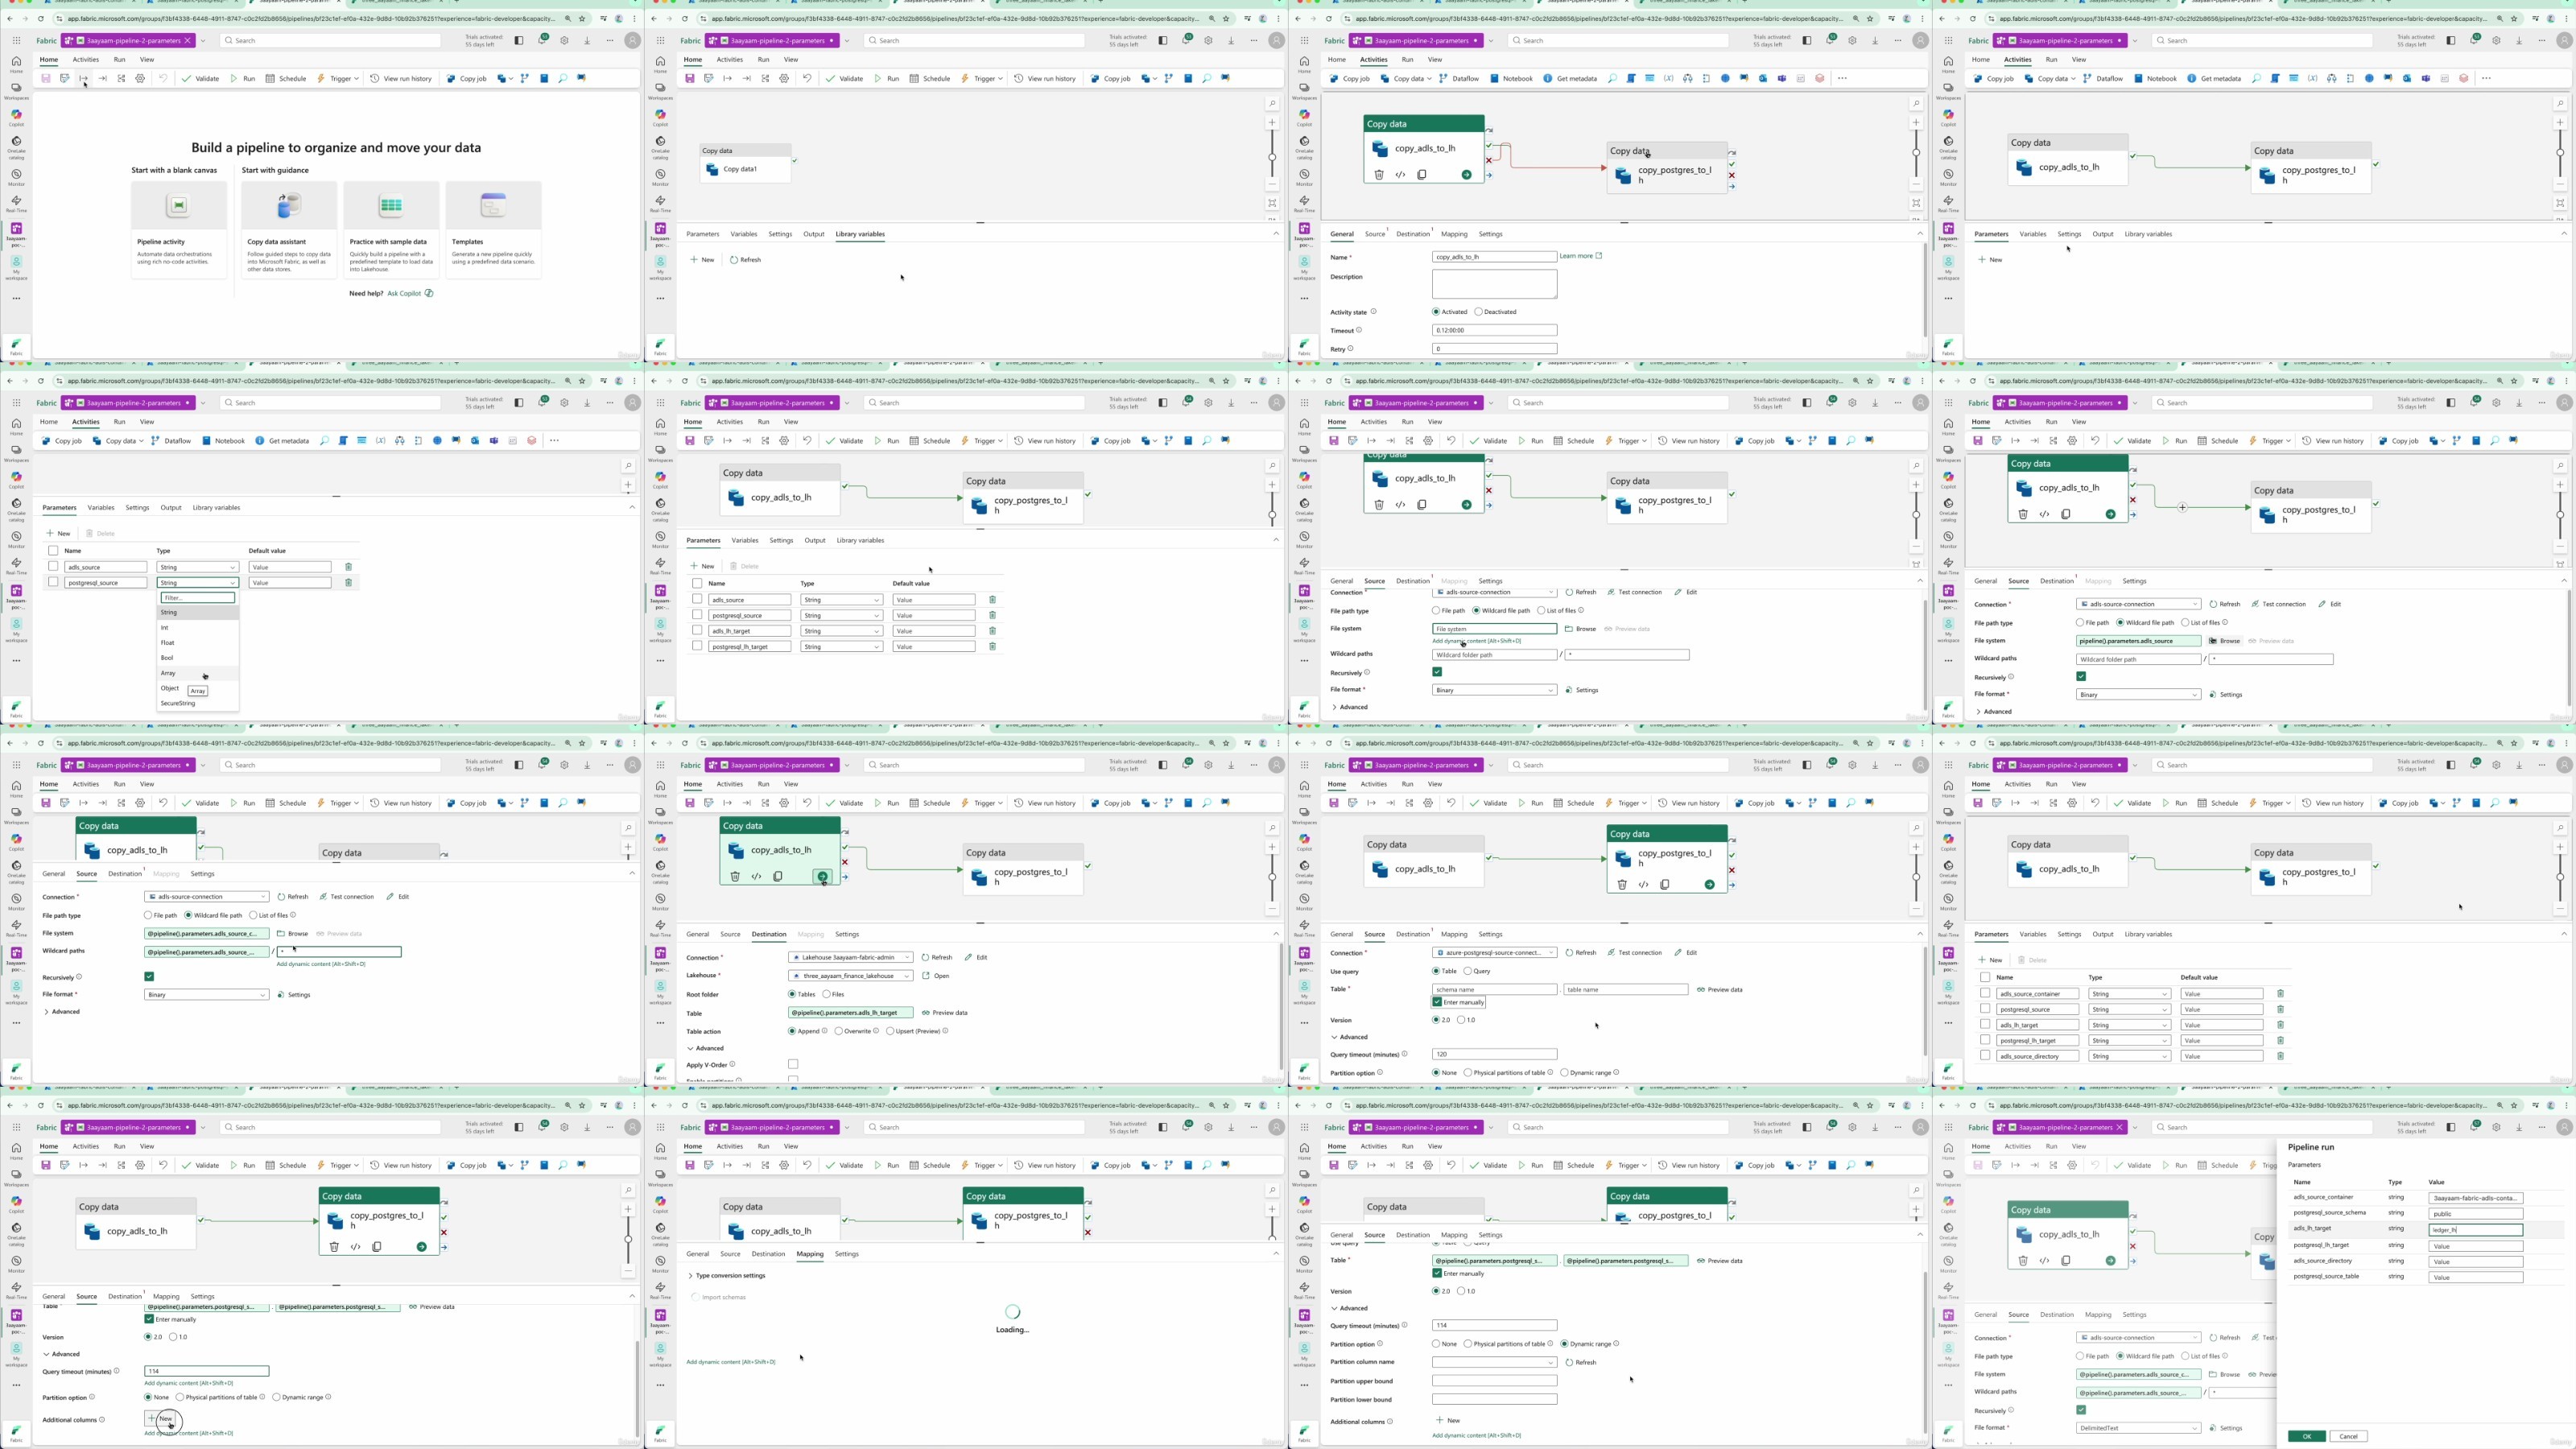2576x1449 pixels.
Task: Click the Partition upper bound field
Action: tap(1494, 1381)
